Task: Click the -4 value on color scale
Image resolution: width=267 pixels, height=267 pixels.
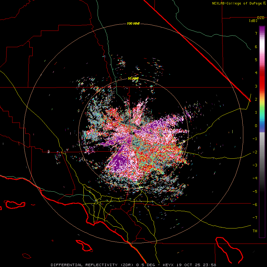Action: (x=255, y=178)
